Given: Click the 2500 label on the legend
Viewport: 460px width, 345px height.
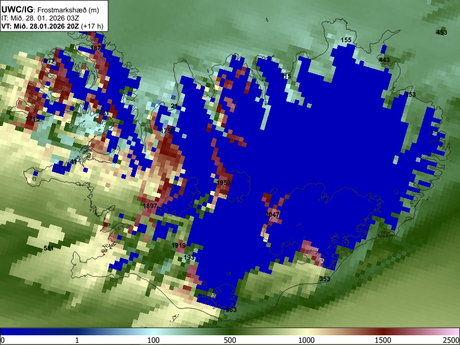Looking at the screenshot, I should (452, 340).
